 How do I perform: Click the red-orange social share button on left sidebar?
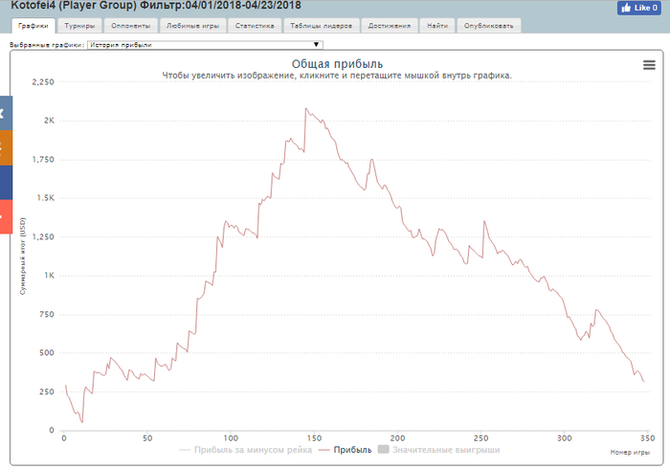click(6, 216)
